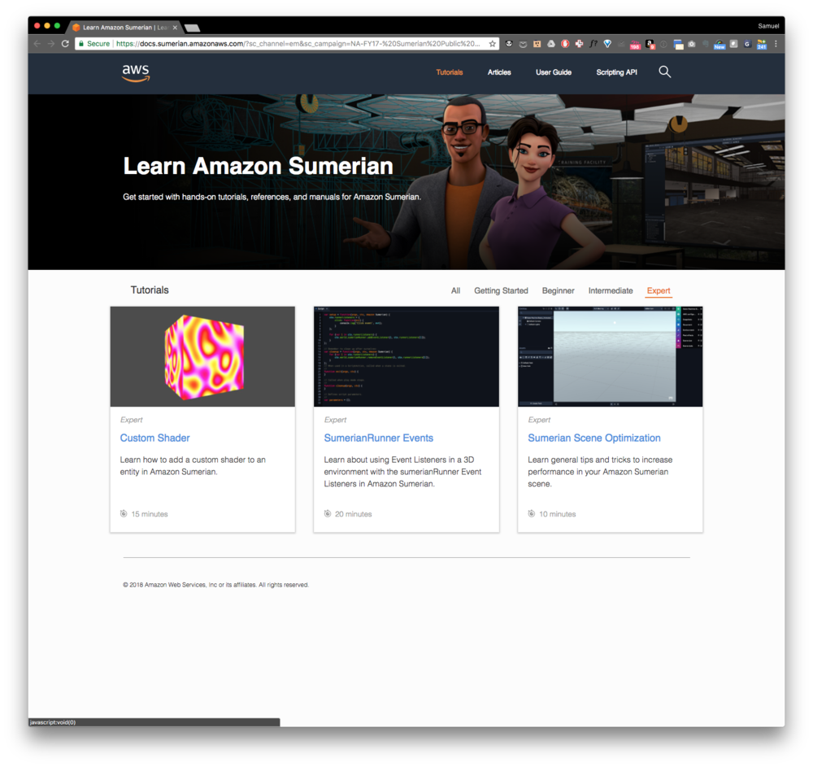Switch to the Getting Started filter tab
The height and width of the screenshot is (767, 813).
pyautogui.click(x=501, y=290)
